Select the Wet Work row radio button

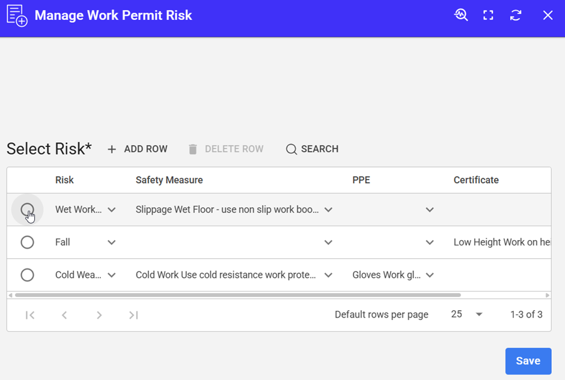coord(27,210)
